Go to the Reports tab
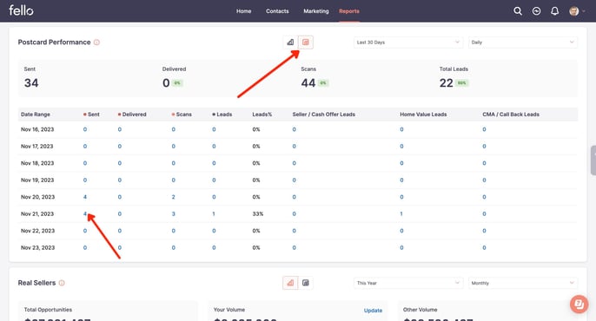 [x=349, y=11]
